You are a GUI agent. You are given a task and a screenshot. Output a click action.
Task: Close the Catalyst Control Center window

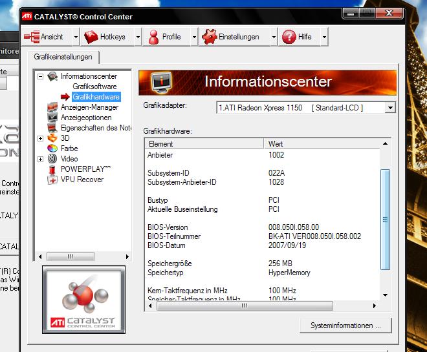pos(389,13)
